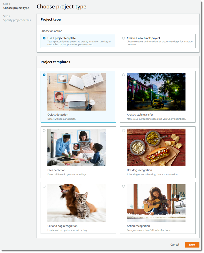Click the Action recognition guitar player image
The image size is (204, 253).
[156, 203]
